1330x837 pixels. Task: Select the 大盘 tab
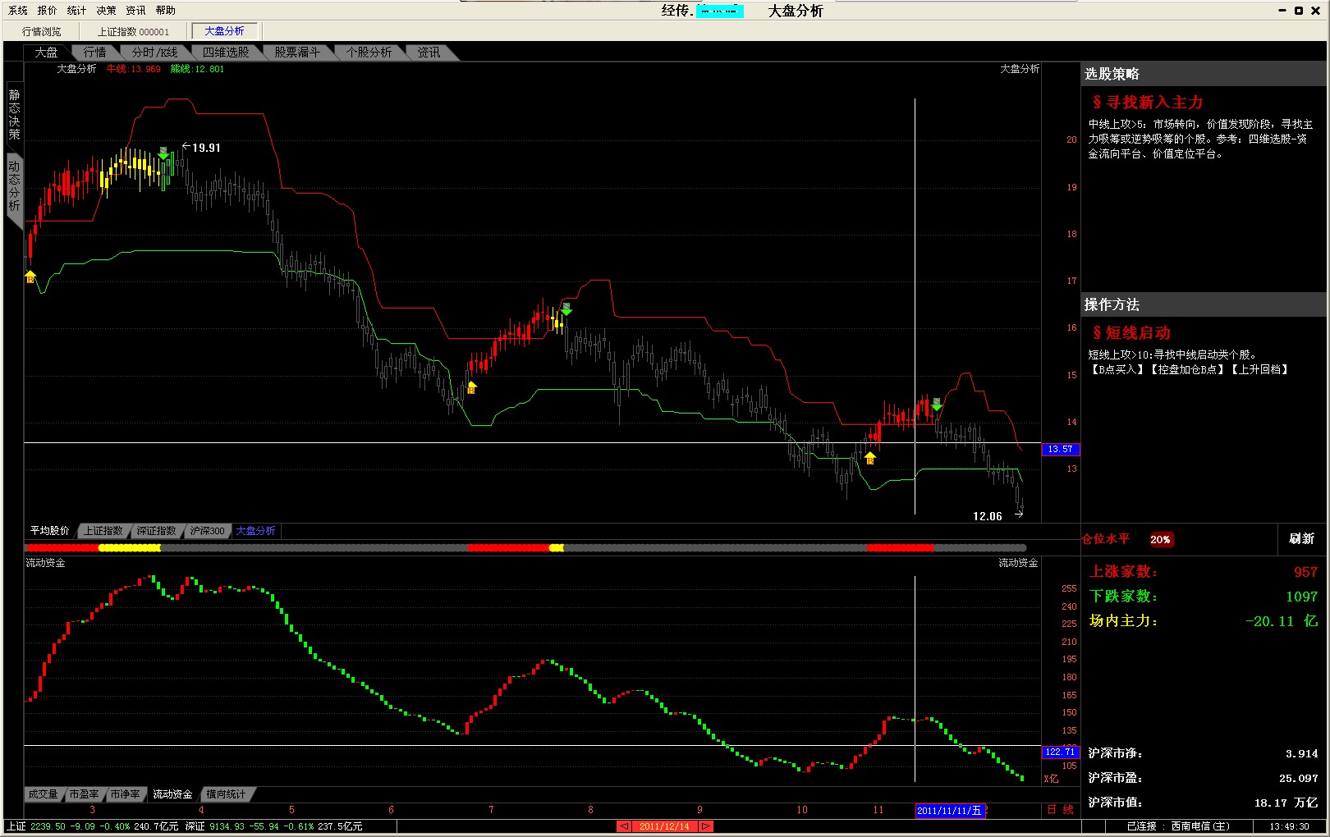click(x=47, y=53)
